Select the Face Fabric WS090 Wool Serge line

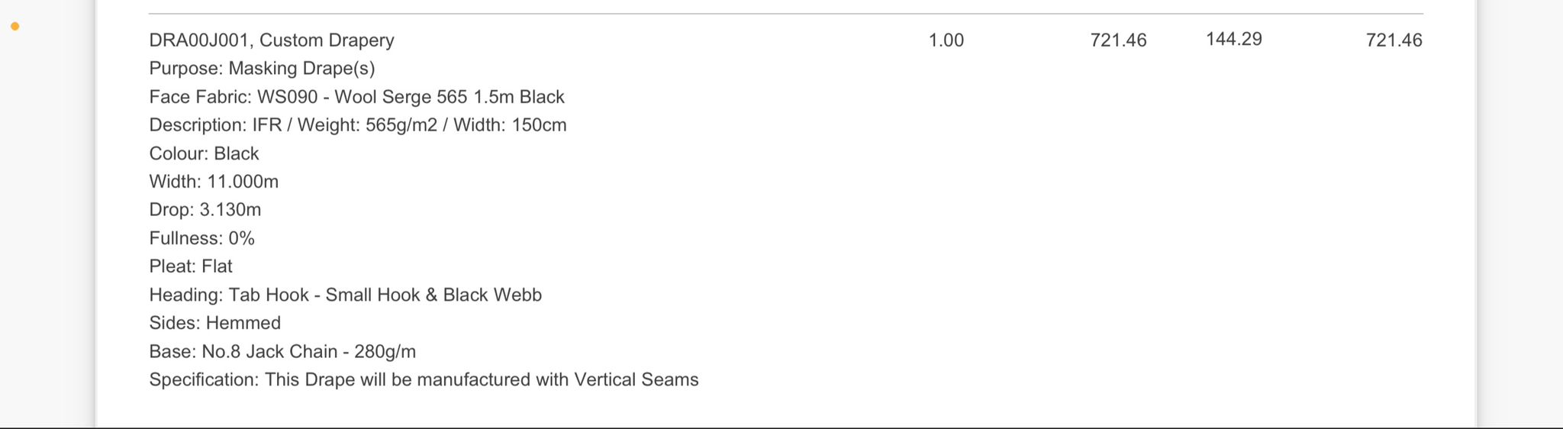click(356, 97)
